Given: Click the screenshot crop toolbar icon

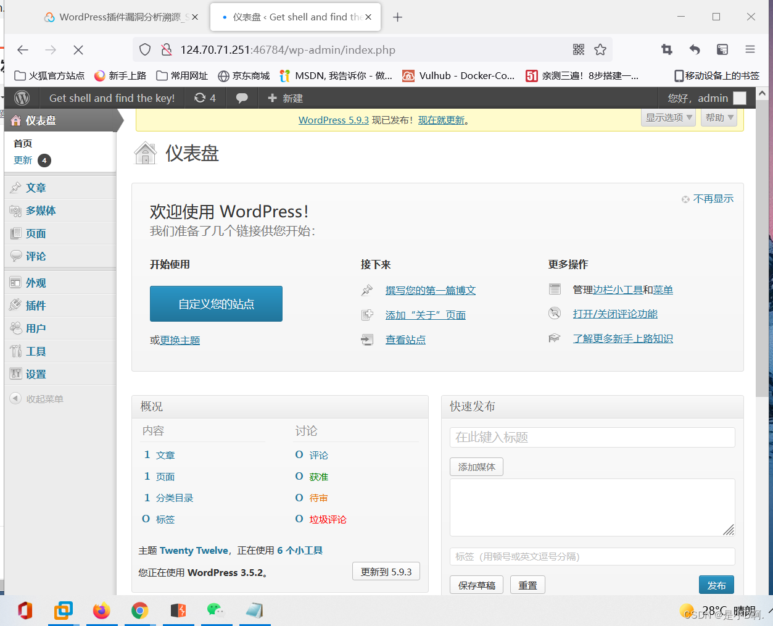Looking at the screenshot, I should click(x=667, y=50).
